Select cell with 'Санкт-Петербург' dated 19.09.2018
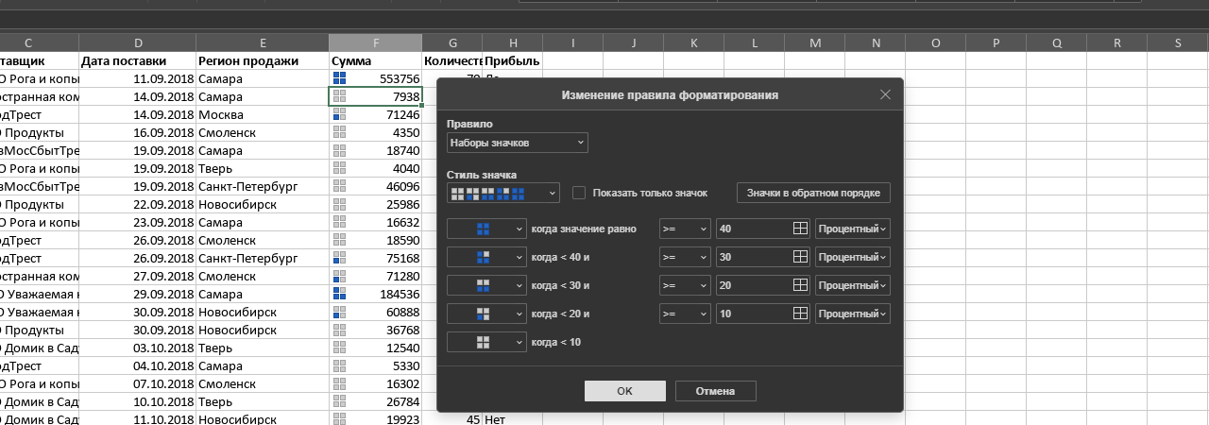Screen dimensions: 1209x425 (262, 187)
